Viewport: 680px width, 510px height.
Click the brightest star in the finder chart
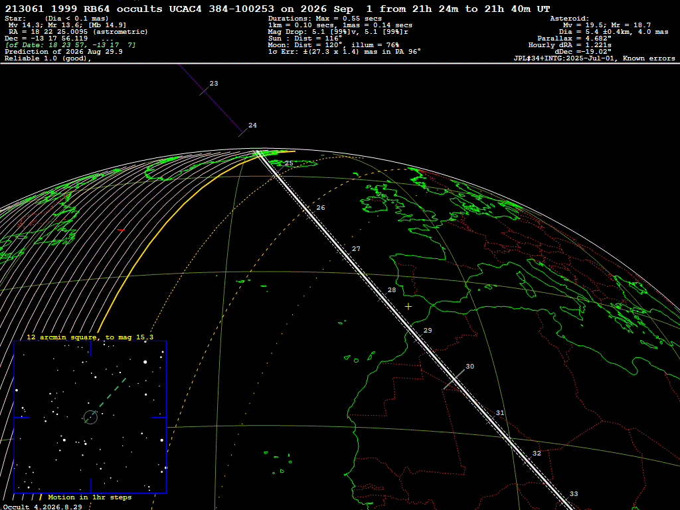pyautogui.click(x=145, y=362)
